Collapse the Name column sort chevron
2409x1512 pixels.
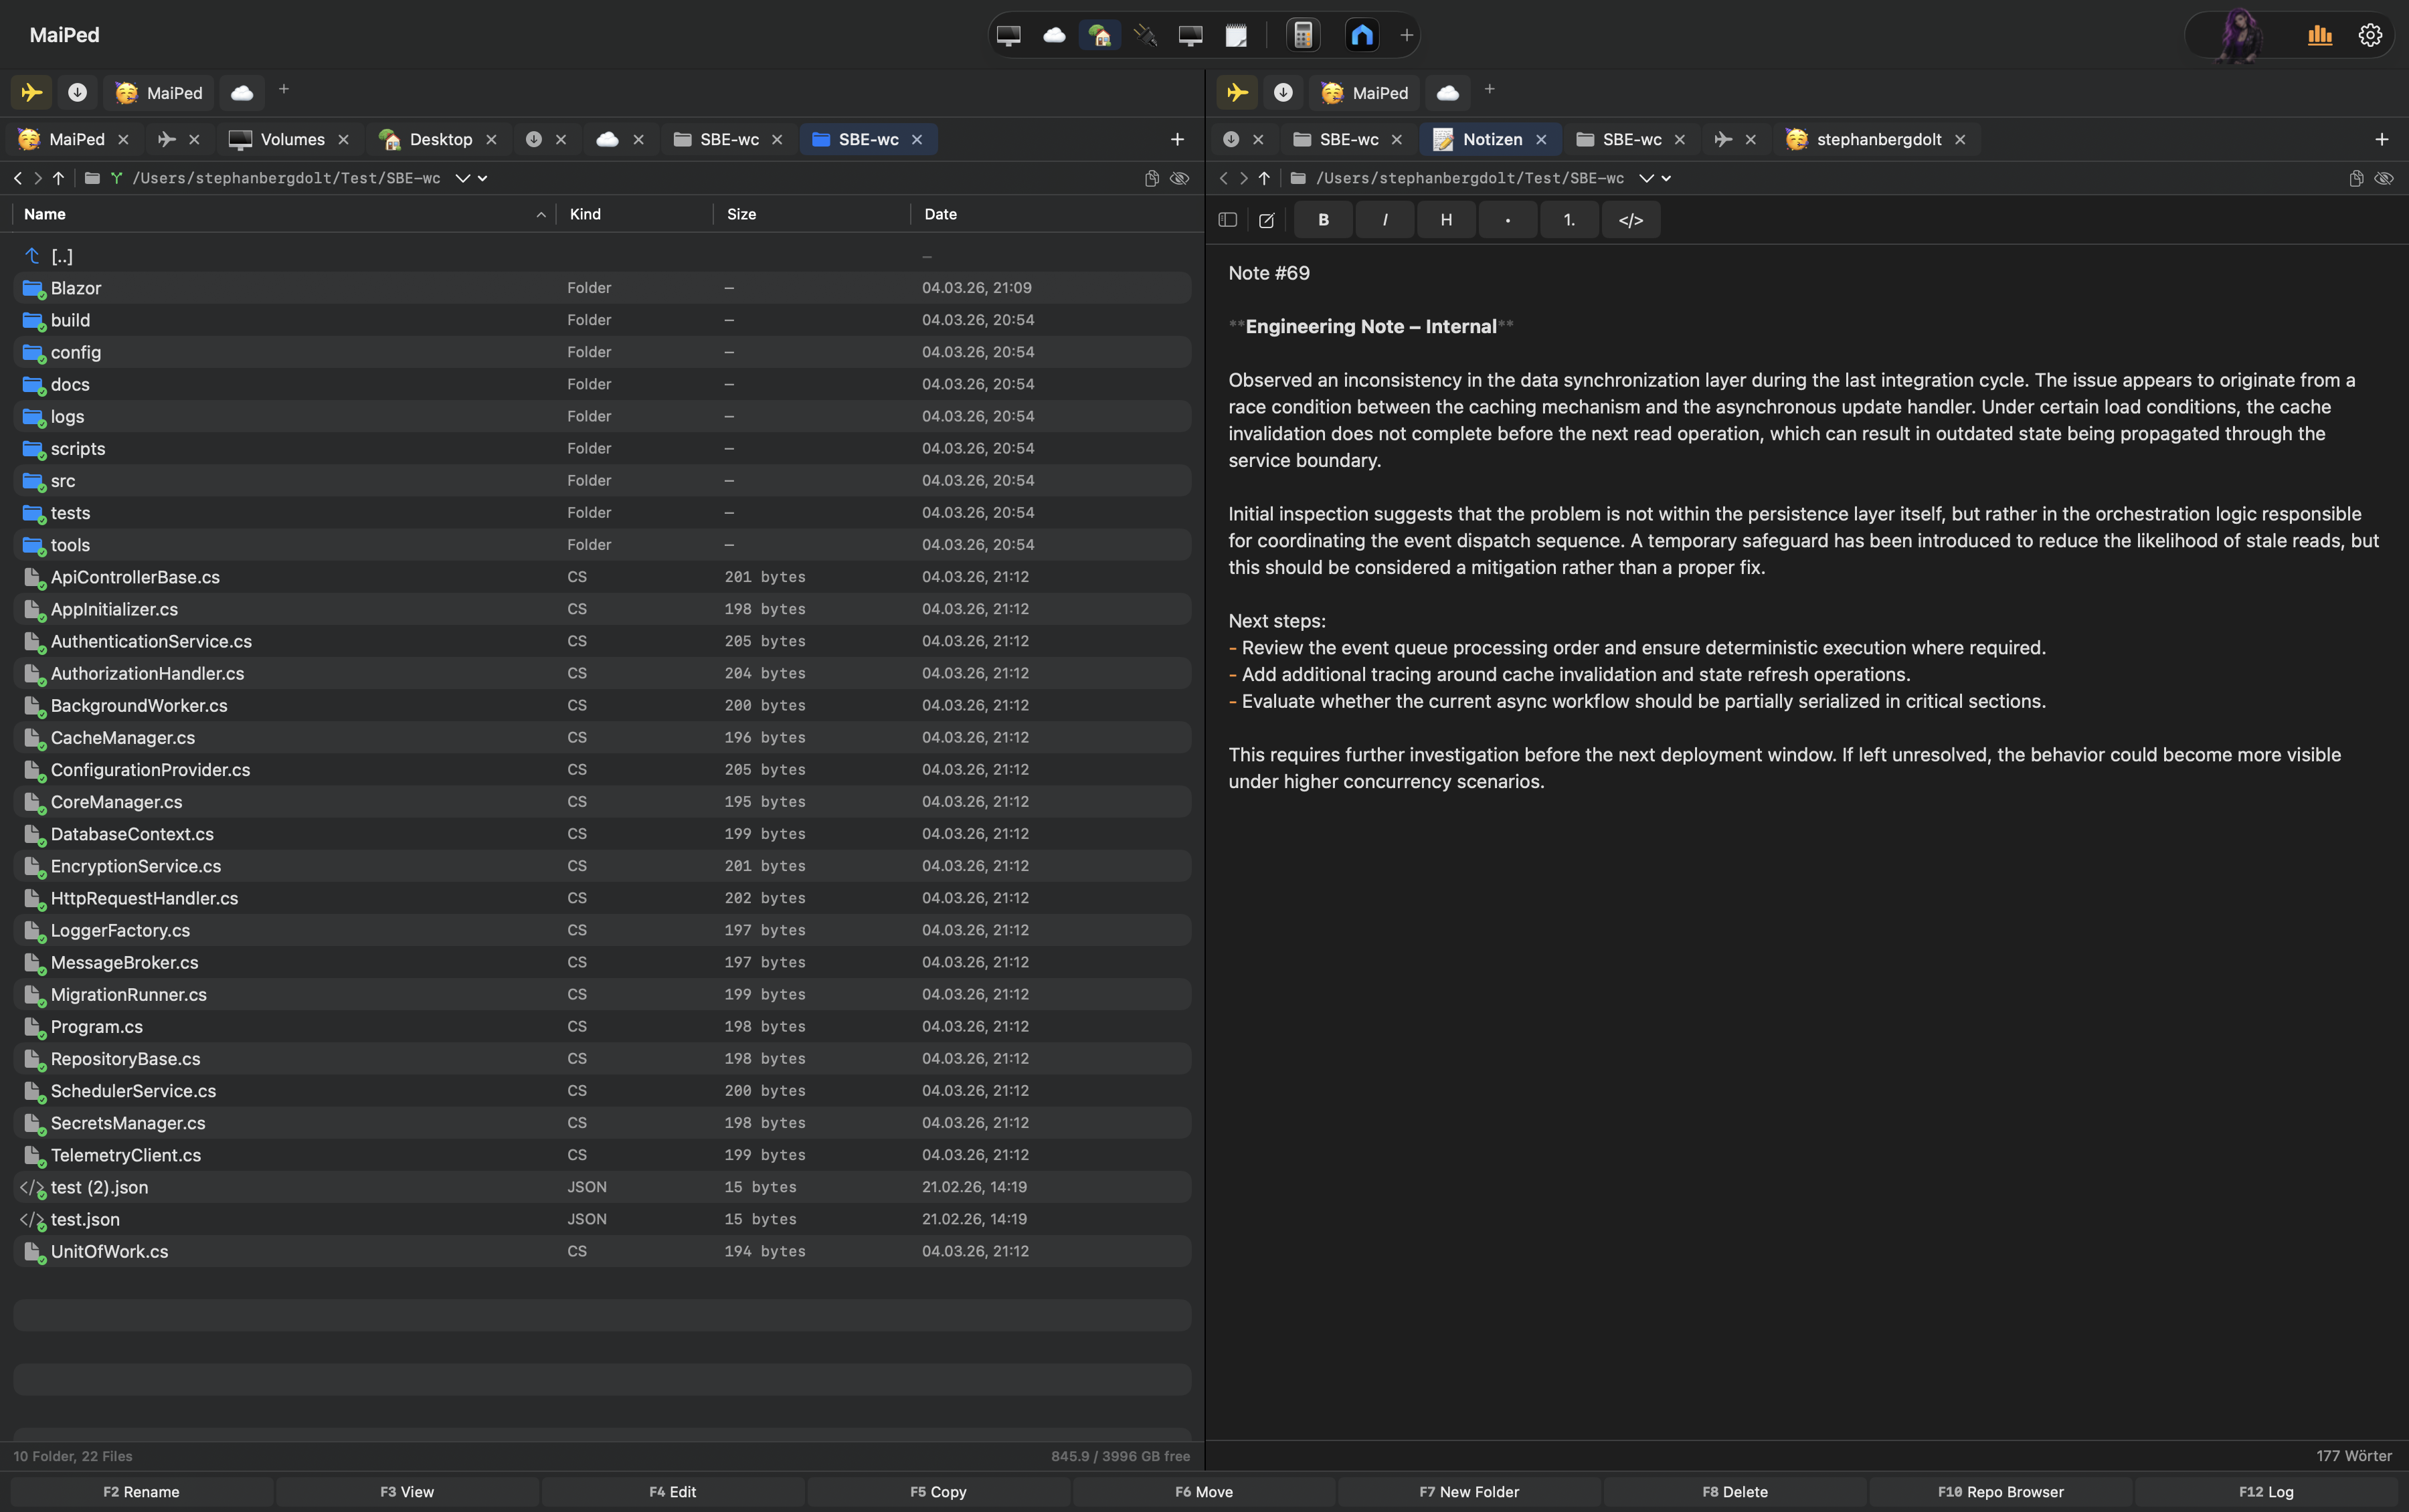tap(540, 214)
